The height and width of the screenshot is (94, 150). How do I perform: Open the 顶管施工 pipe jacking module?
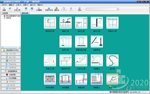(x=97, y=79)
